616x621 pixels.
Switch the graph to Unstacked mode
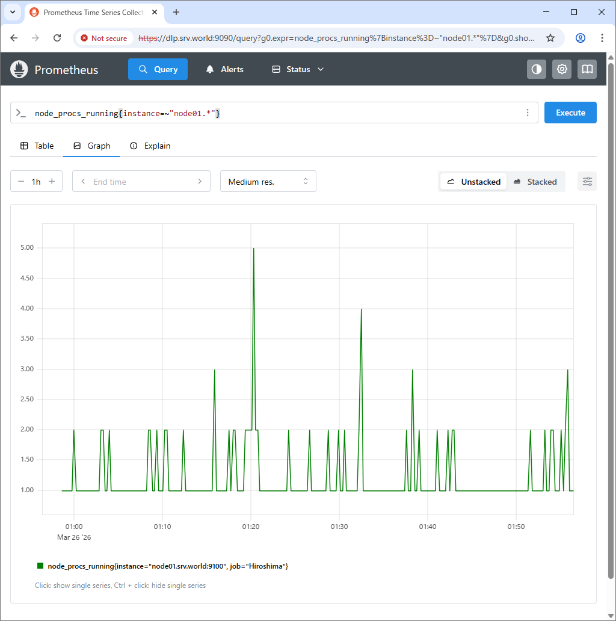(x=473, y=182)
